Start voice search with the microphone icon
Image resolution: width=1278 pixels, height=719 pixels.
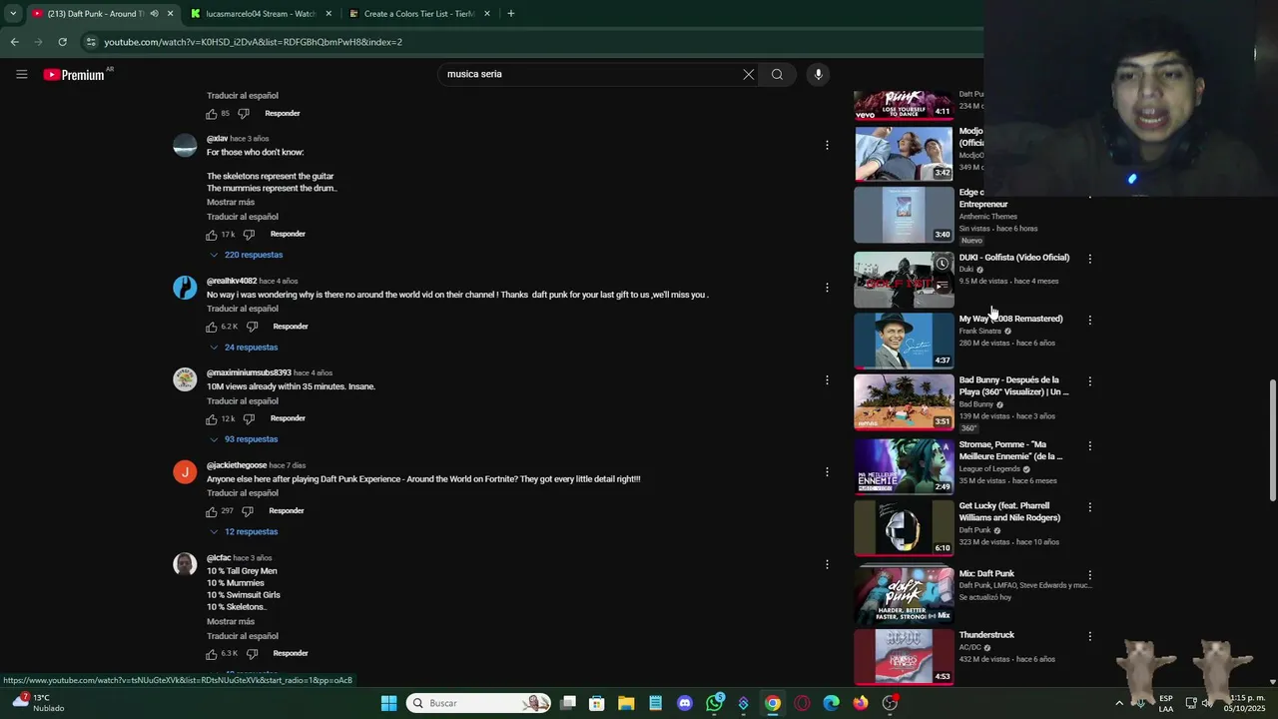[x=818, y=74]
